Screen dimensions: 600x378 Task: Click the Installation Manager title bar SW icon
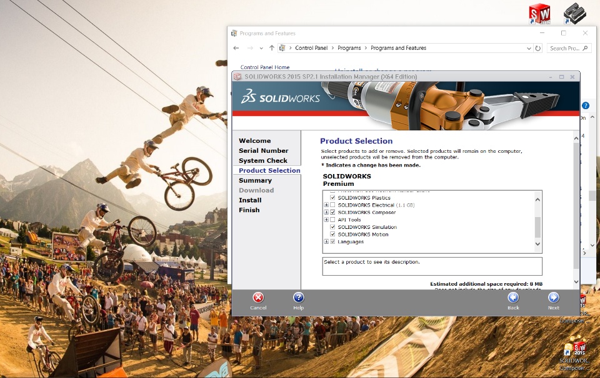tap(237, 76)
